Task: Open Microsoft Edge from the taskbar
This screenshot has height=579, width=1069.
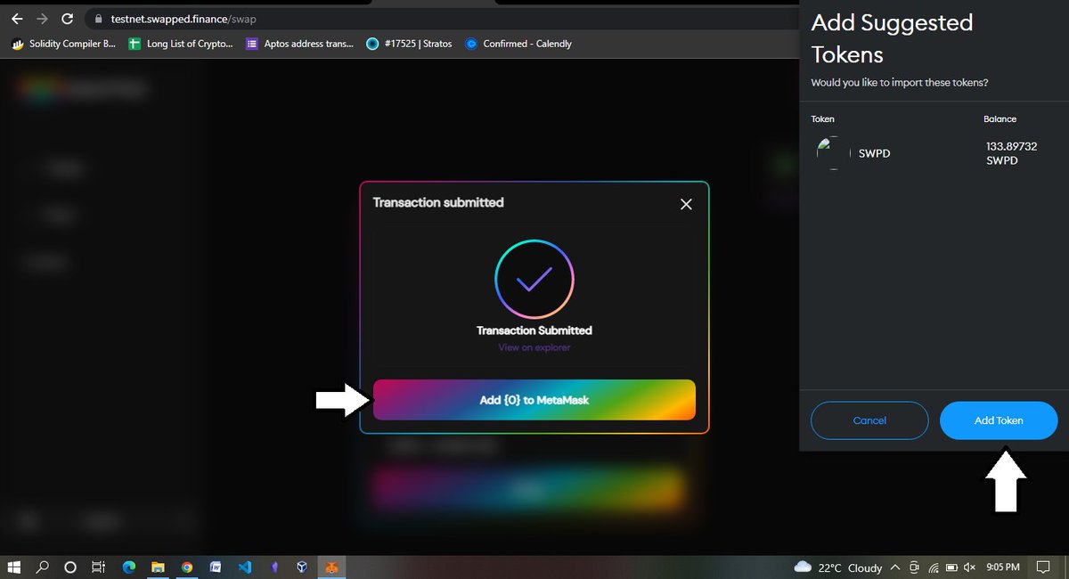Action: (128, 567)
